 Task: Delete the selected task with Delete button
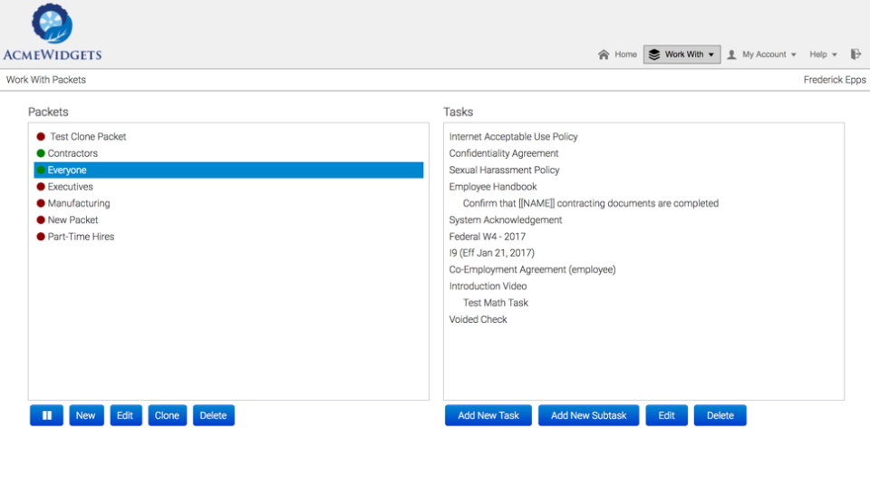click(720, 415)
